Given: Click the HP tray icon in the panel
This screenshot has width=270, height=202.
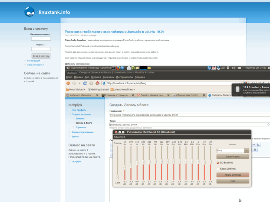Looking at the screenshot, I should click(x=209, y=68).
